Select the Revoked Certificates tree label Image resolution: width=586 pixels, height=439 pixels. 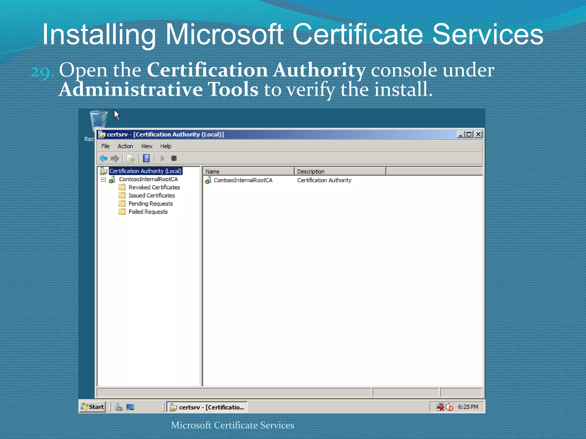(154, 187)
